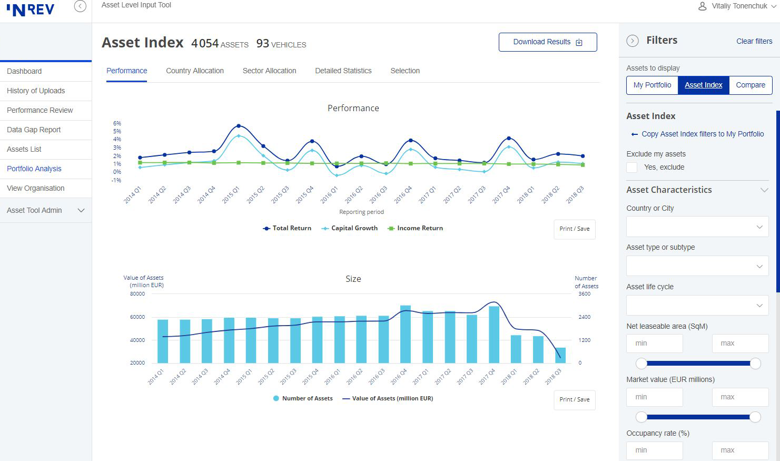The image size is (780, 461).
Task: Click the min field under Occupancy rate
Action: tap(654, 450)
